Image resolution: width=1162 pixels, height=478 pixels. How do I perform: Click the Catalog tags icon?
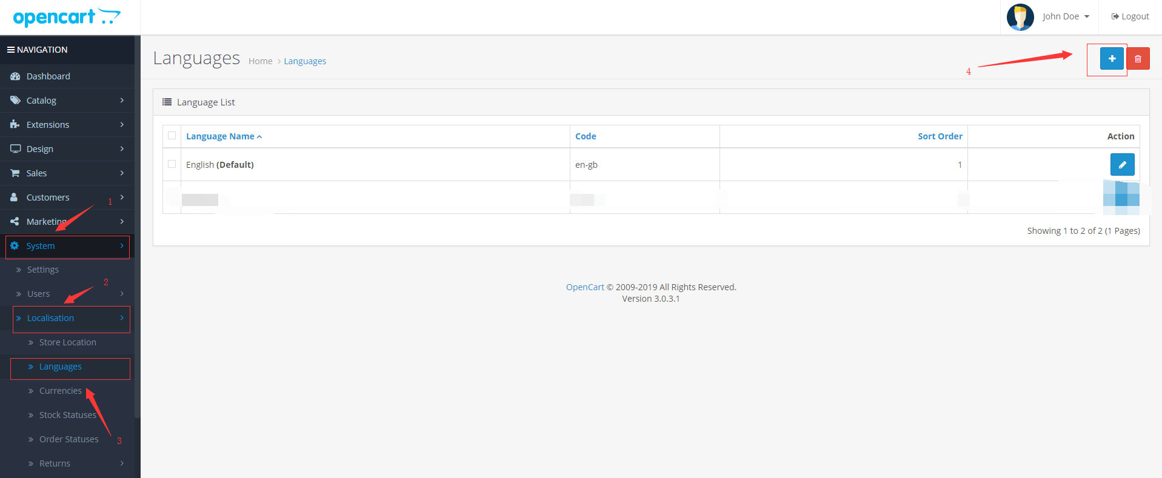15,101
